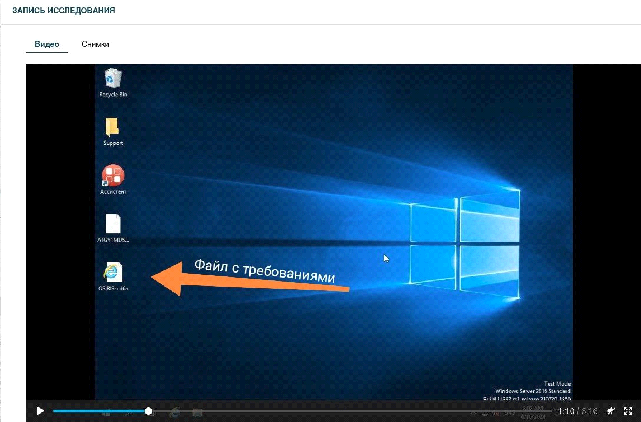Click the Запись исследования heading
This screenshot has height=422, width=641.
64,11
